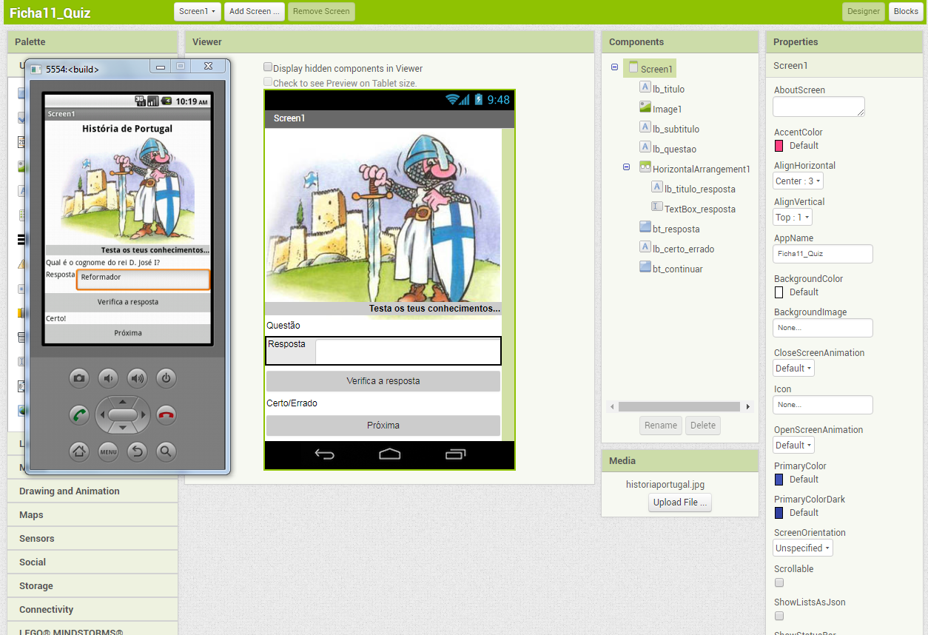Click the Upload File button
Image resolution: width=928 pixels, height=635 pixels.
tap(680, 503)
